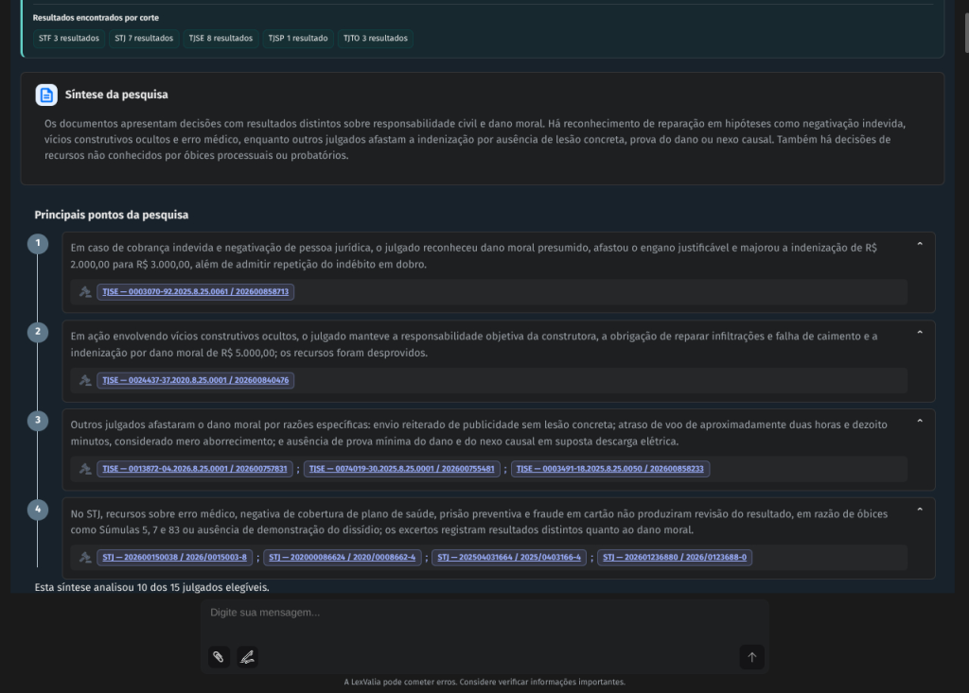969x693 pixels.
Task: Open STJ 202600150038 citation link
Action: 174,557
